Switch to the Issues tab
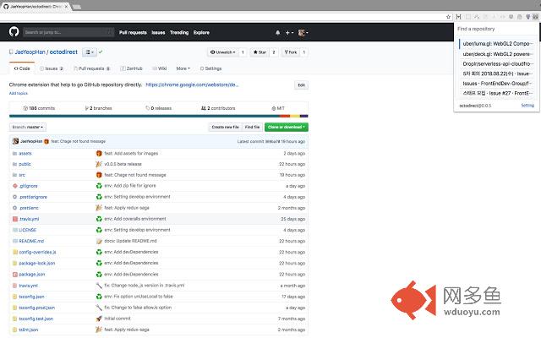541x338 pixels. click(x=52, y=68)
